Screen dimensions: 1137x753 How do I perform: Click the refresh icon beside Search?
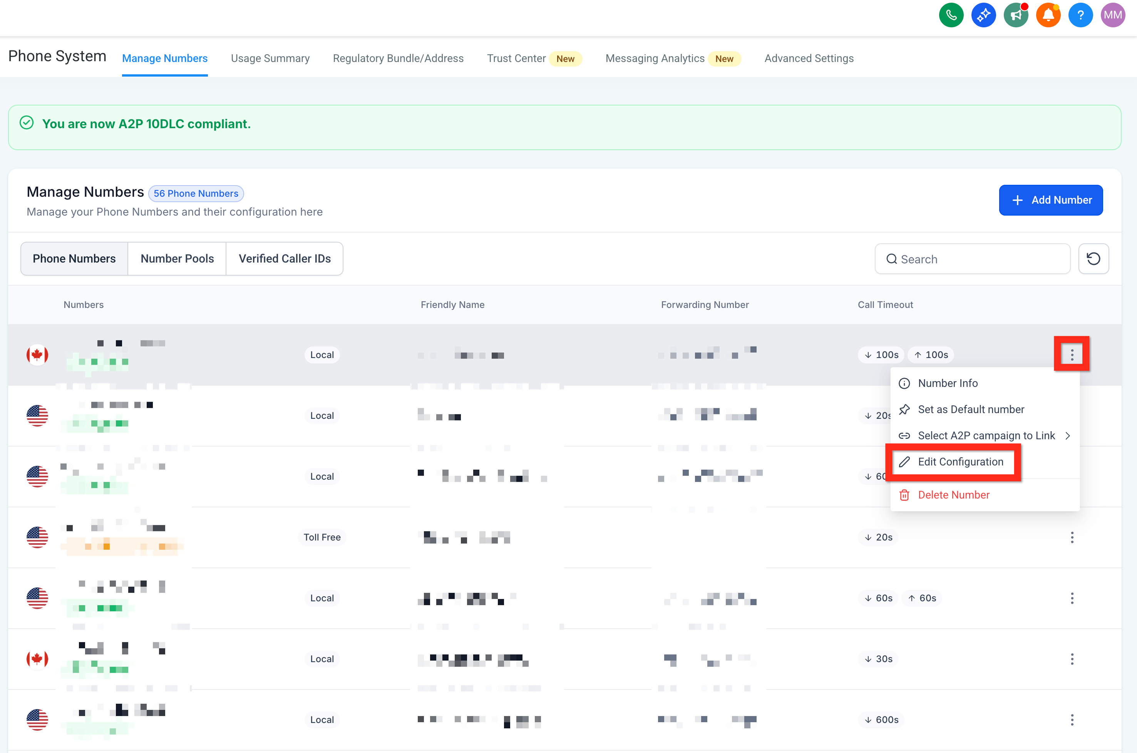[x=1093, y=259]
